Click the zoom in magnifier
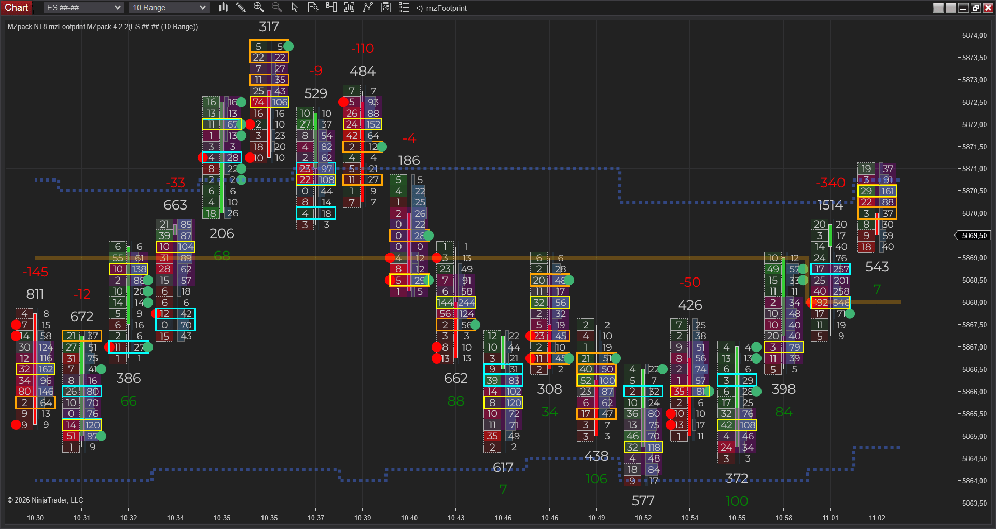Screen dimensions: 996x529 tap(258, 7)
